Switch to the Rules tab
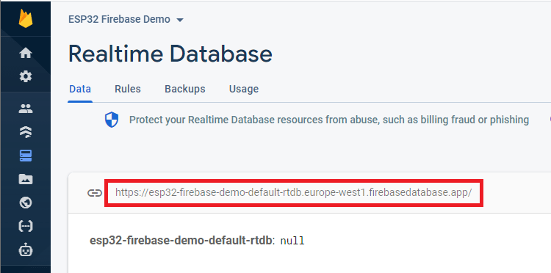Image resolution: width=551 pixels, height=273 pixels. 128,89
